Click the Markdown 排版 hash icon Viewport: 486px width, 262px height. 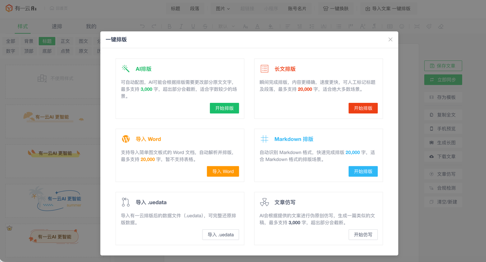tap(264, 139)
